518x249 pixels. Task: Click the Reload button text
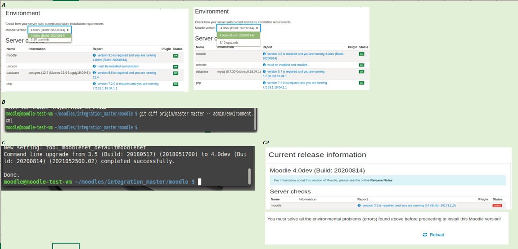tap(437, 235)
